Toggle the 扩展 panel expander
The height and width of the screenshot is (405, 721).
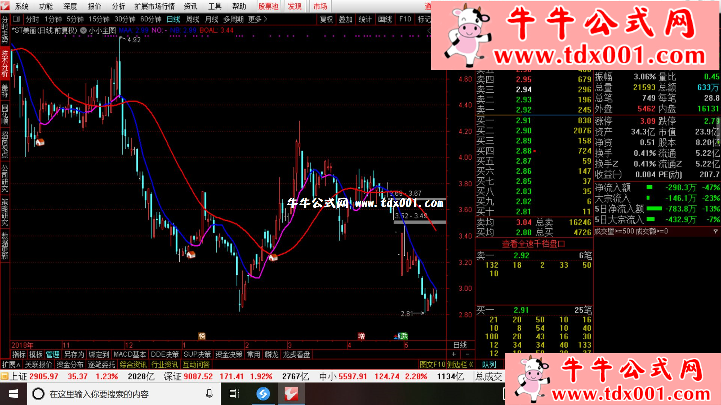[x=11, y=364]
